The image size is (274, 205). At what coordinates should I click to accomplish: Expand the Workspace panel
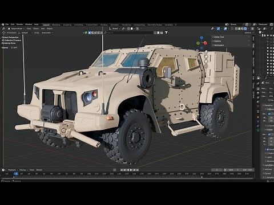coord(219,46)
